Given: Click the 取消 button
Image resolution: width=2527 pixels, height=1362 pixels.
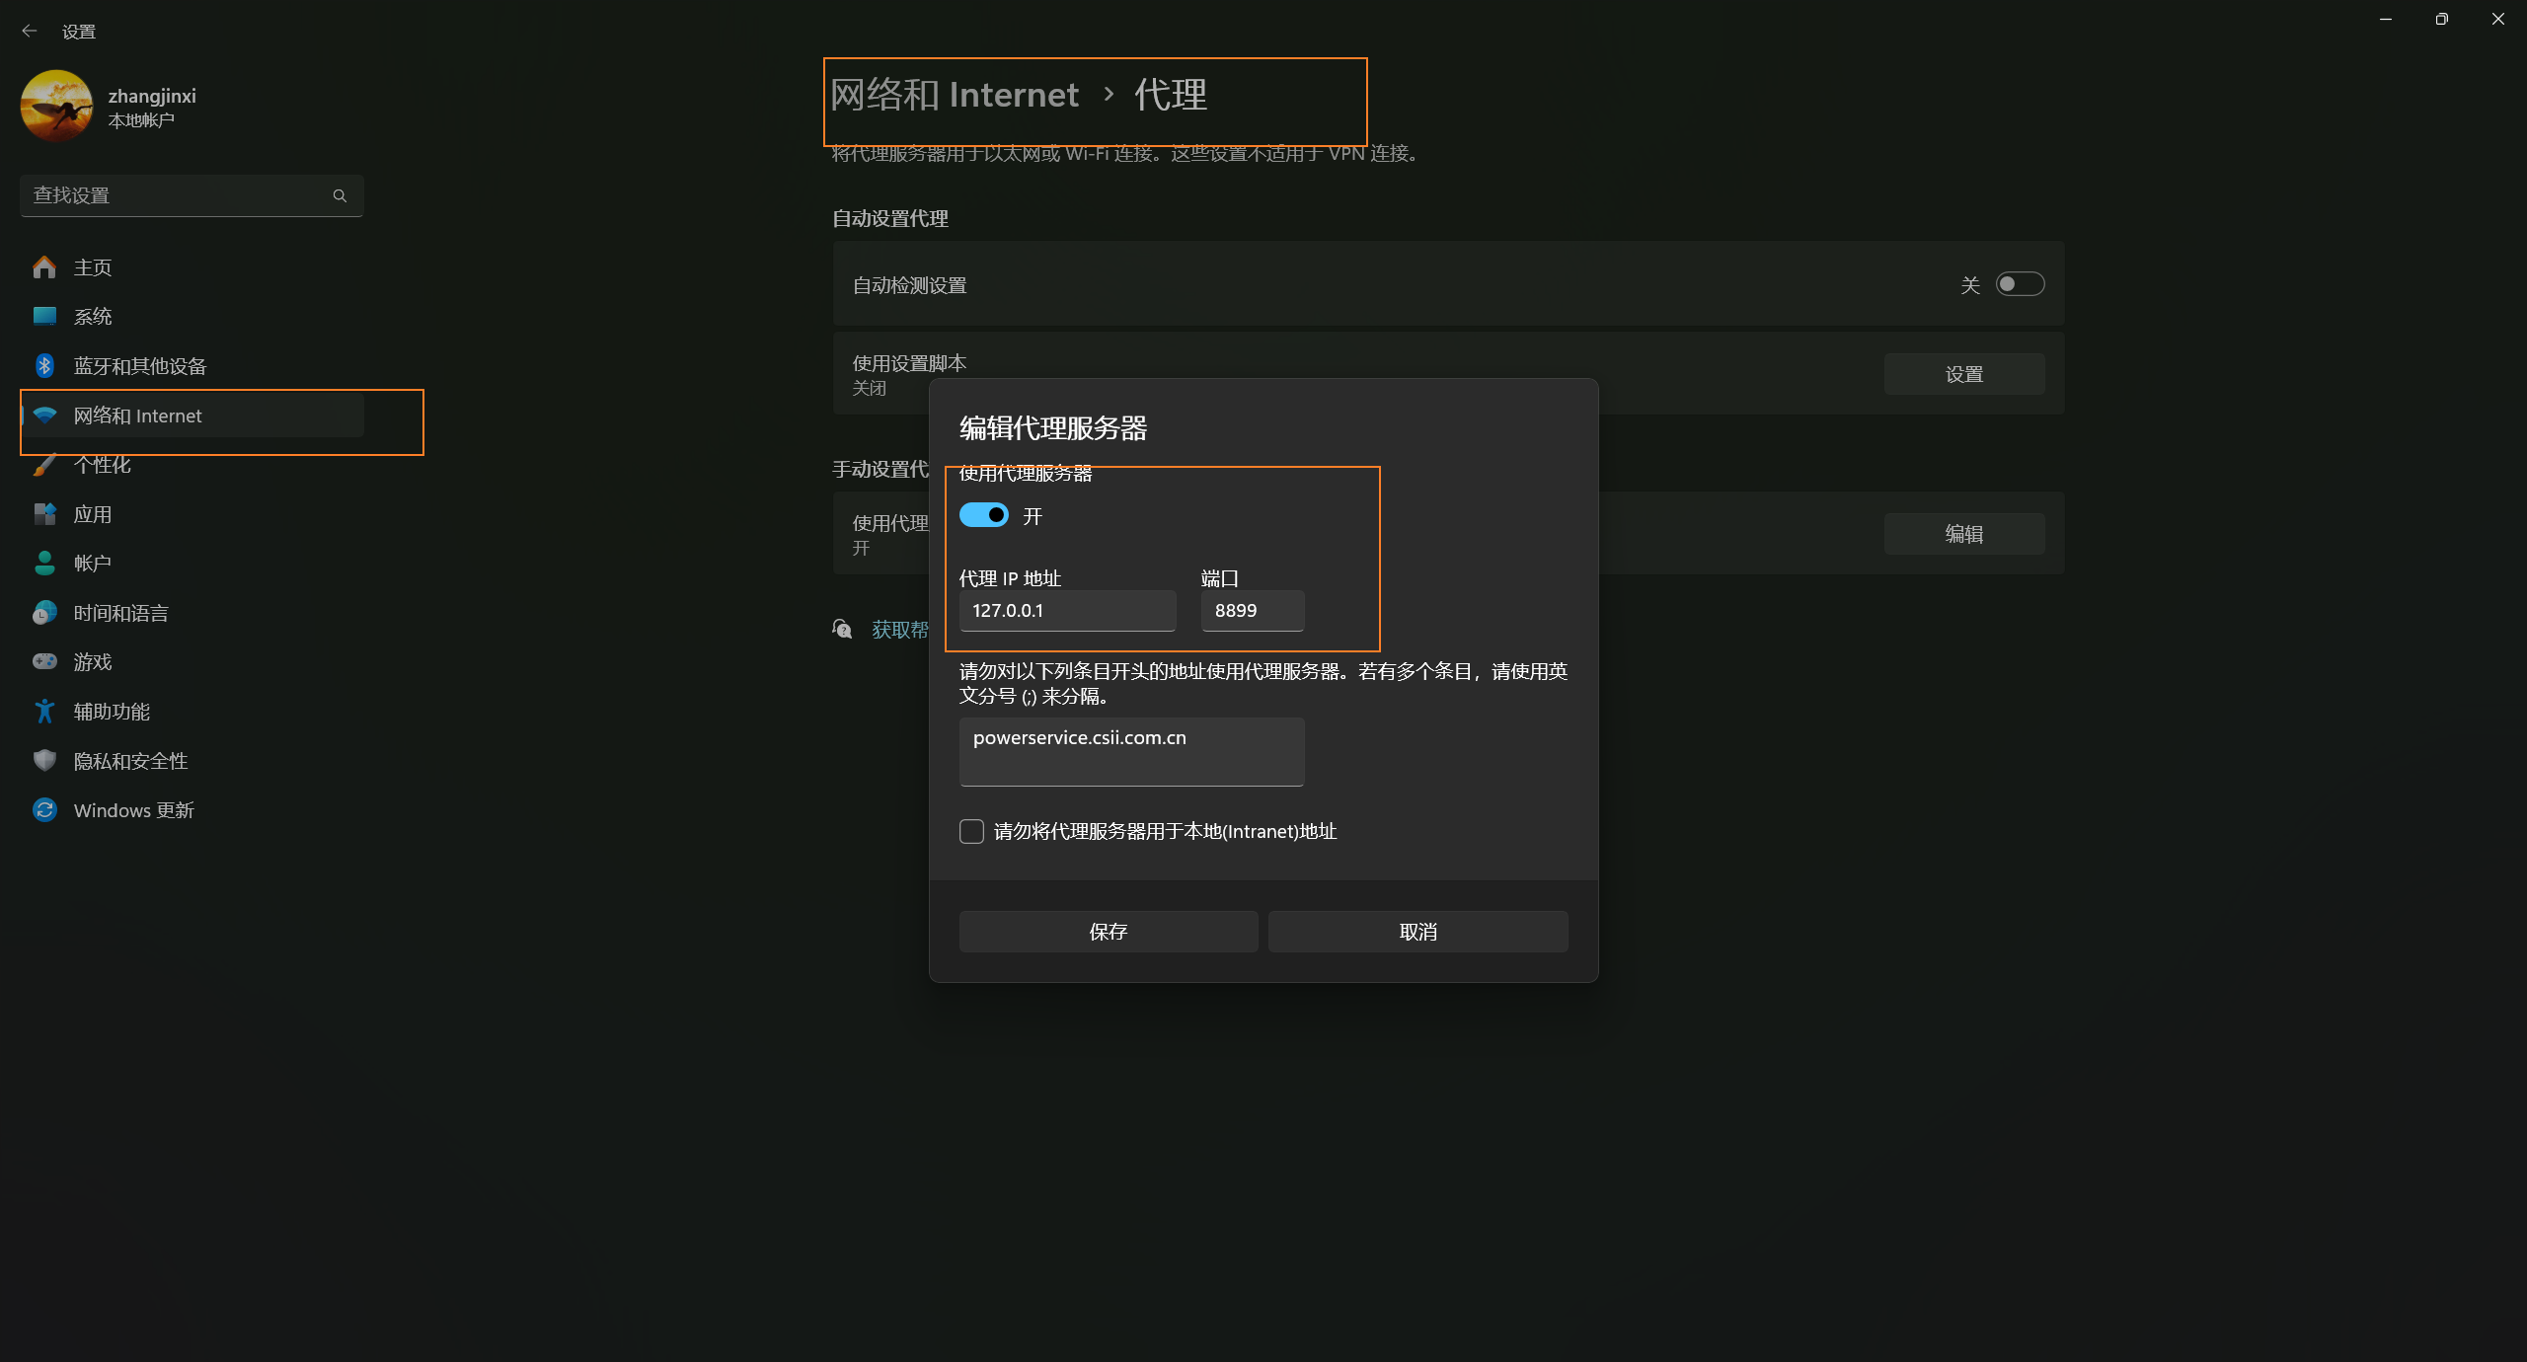Looking at the screenshot, I should tap(1418, 932).
